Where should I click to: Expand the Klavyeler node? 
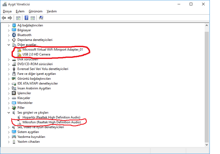click(9, 98)
